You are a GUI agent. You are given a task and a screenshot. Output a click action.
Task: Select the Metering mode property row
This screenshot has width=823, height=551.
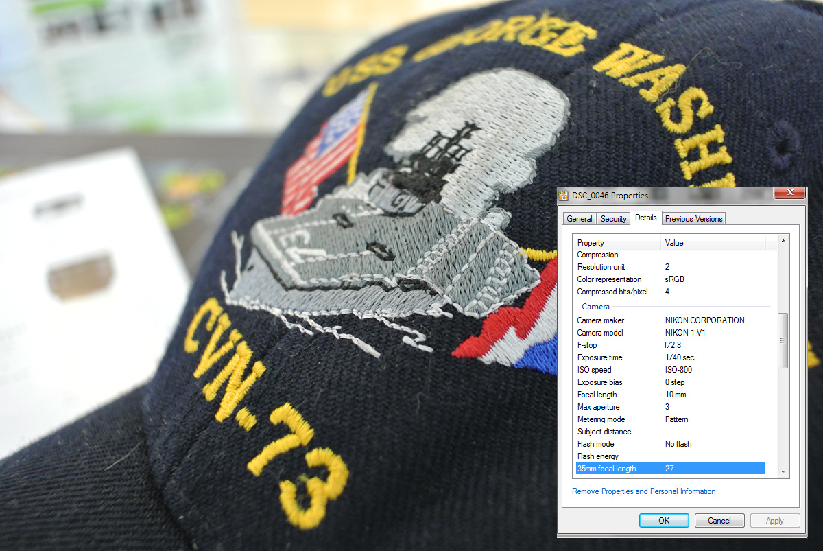click(x=669, y=419)
